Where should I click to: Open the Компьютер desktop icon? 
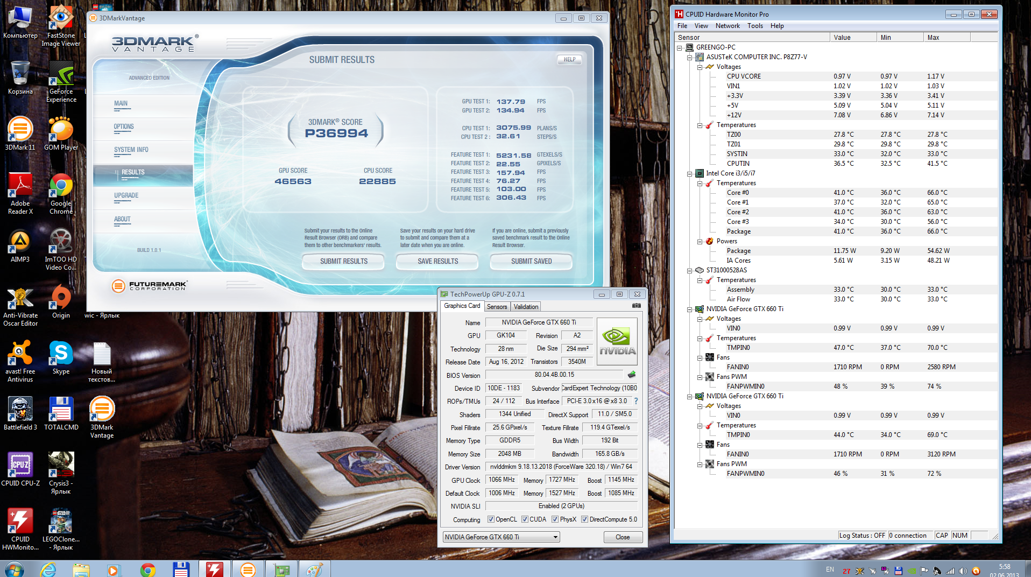(x=20, y=22)
